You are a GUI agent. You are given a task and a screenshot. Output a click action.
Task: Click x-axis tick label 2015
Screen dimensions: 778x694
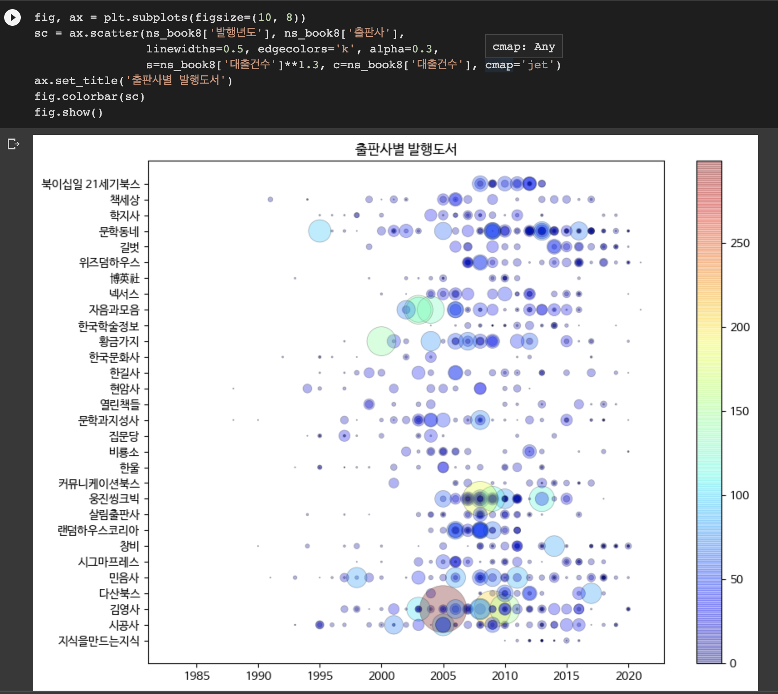(x=566, y=675)
